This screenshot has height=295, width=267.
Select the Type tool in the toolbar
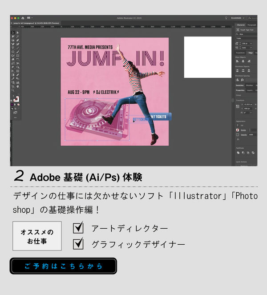point(13,48)
